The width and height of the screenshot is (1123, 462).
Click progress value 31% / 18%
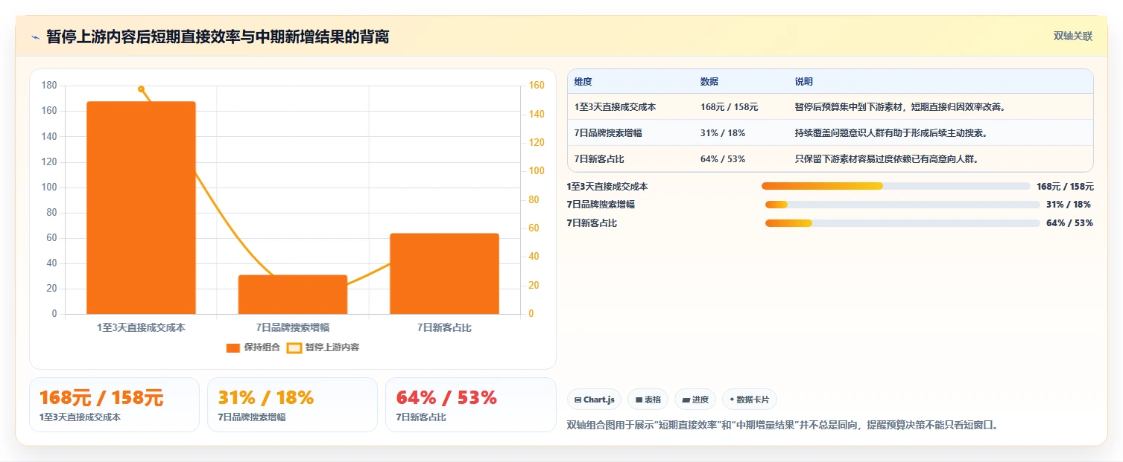point(1069,205)
